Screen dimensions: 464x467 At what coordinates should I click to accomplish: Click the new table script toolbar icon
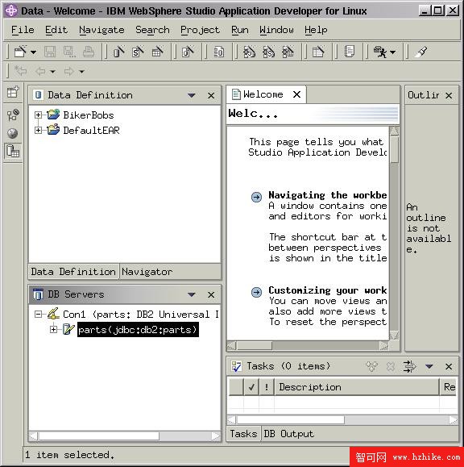(x=318, y=52)
